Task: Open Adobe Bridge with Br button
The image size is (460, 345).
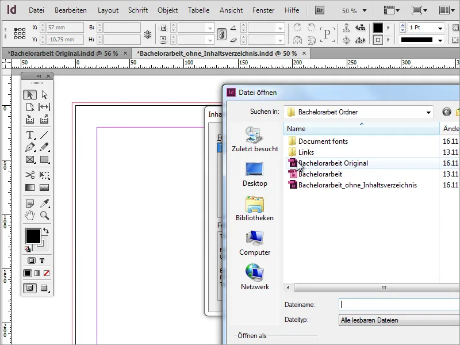Action: 320,10
